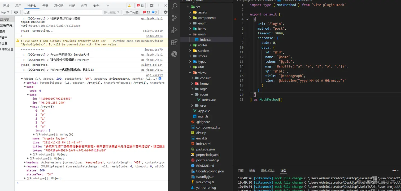
Task: Open the 性能 DevTools tab
Action: click(72, 6)
